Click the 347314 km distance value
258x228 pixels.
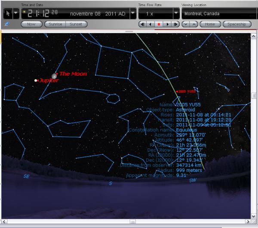point(189,165)
